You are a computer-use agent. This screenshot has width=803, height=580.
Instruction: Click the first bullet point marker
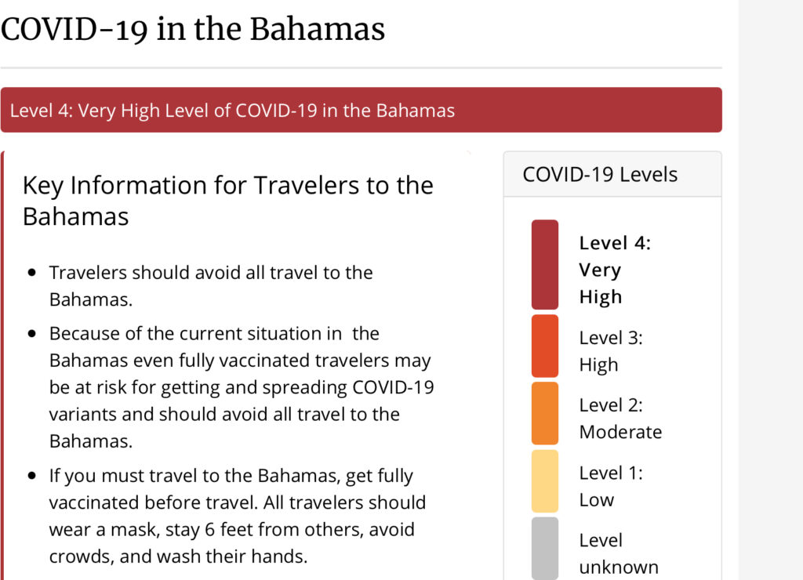coord(32,272)
